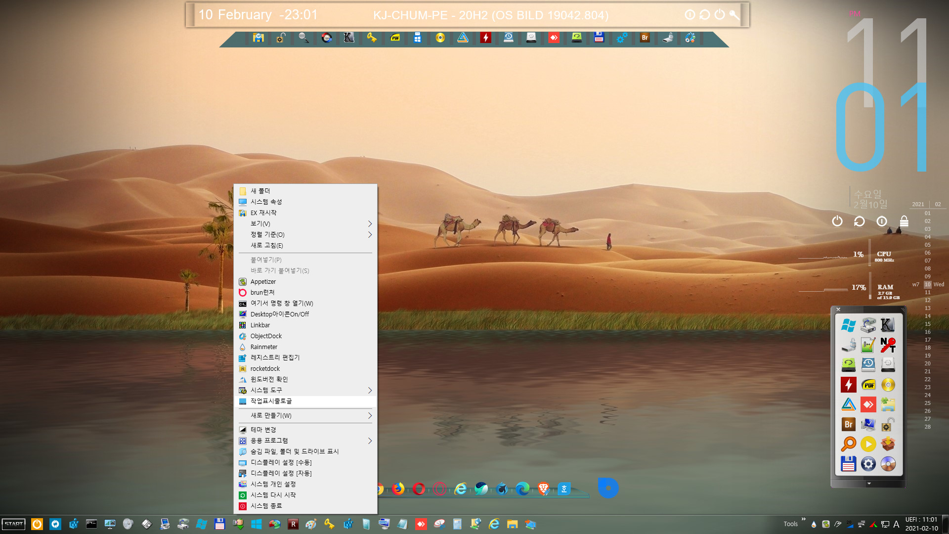Launch Brave browser from the browser dock
Image resolution: width=949 pixels, height=534 pixels.
pos(543,489)
